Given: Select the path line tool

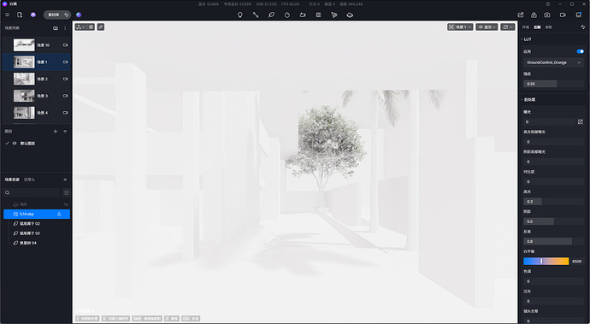Looking at the screenshot, I should coord(256,15).
